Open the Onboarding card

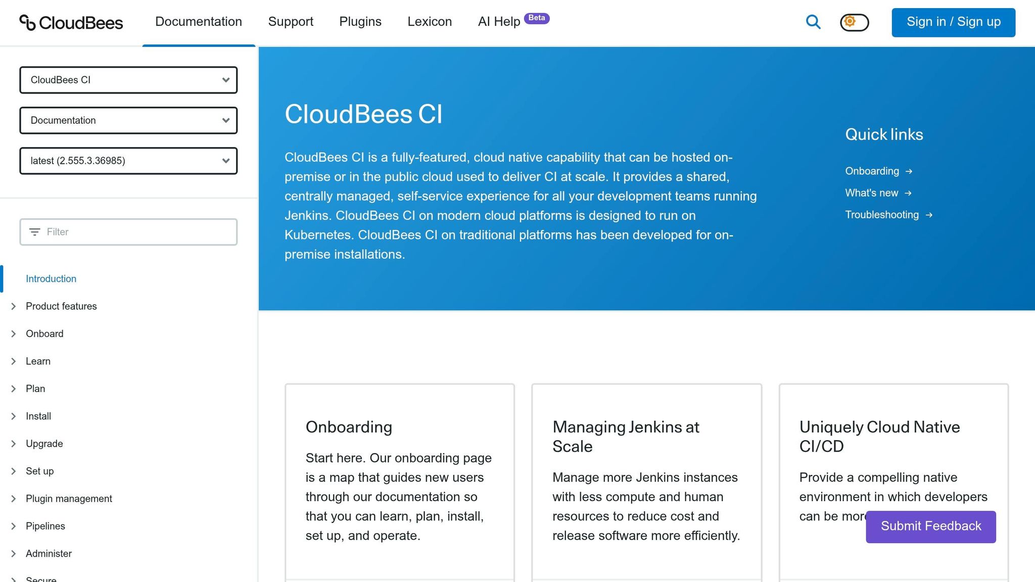399,482
